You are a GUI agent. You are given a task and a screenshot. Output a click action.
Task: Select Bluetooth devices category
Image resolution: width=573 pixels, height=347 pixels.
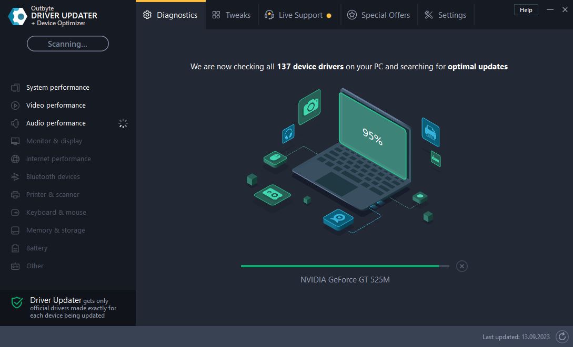[x=53, y=177]
